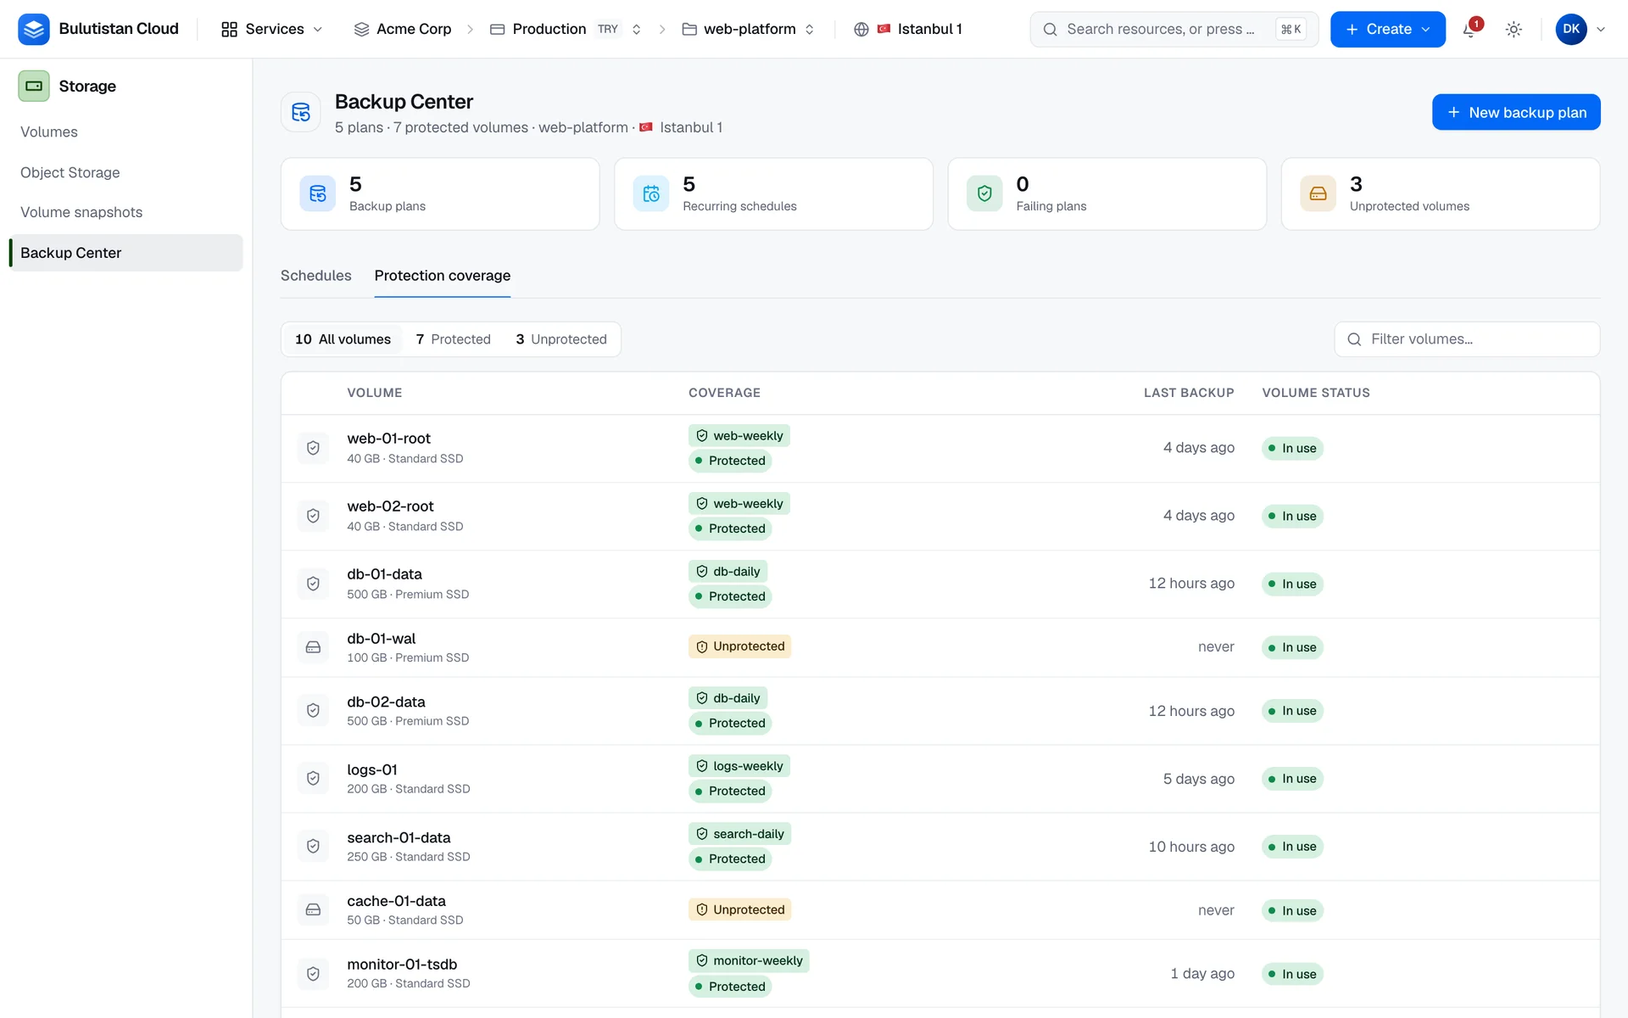This screenshot has width=1628, height=1018.
Task: Click the shield icon on the web-01-root row
Action: point(313,448)
